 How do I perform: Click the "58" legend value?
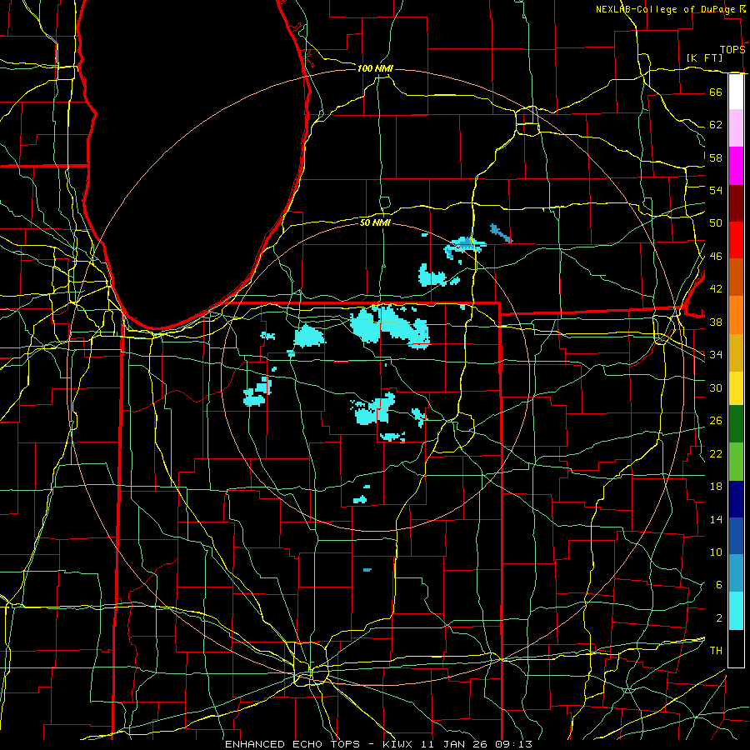[716, 157]
